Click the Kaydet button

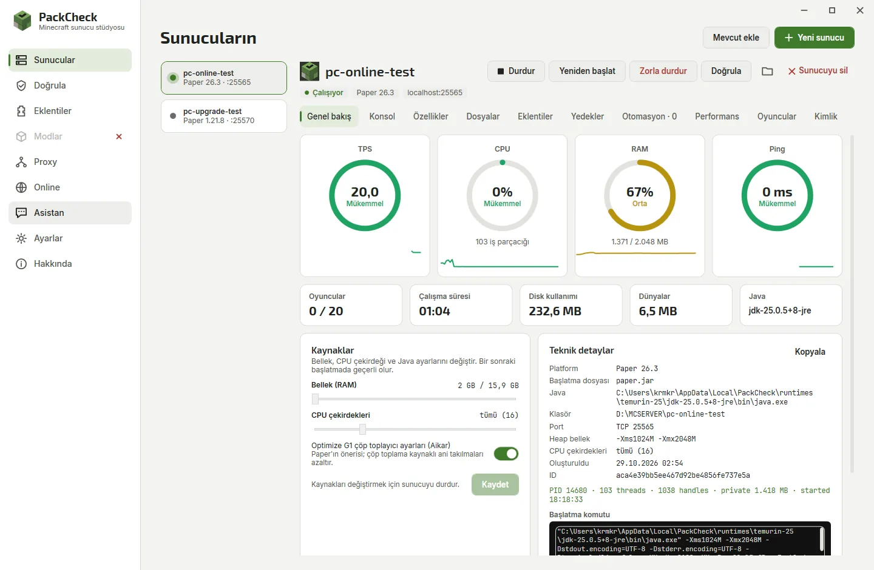click(495, 485)
